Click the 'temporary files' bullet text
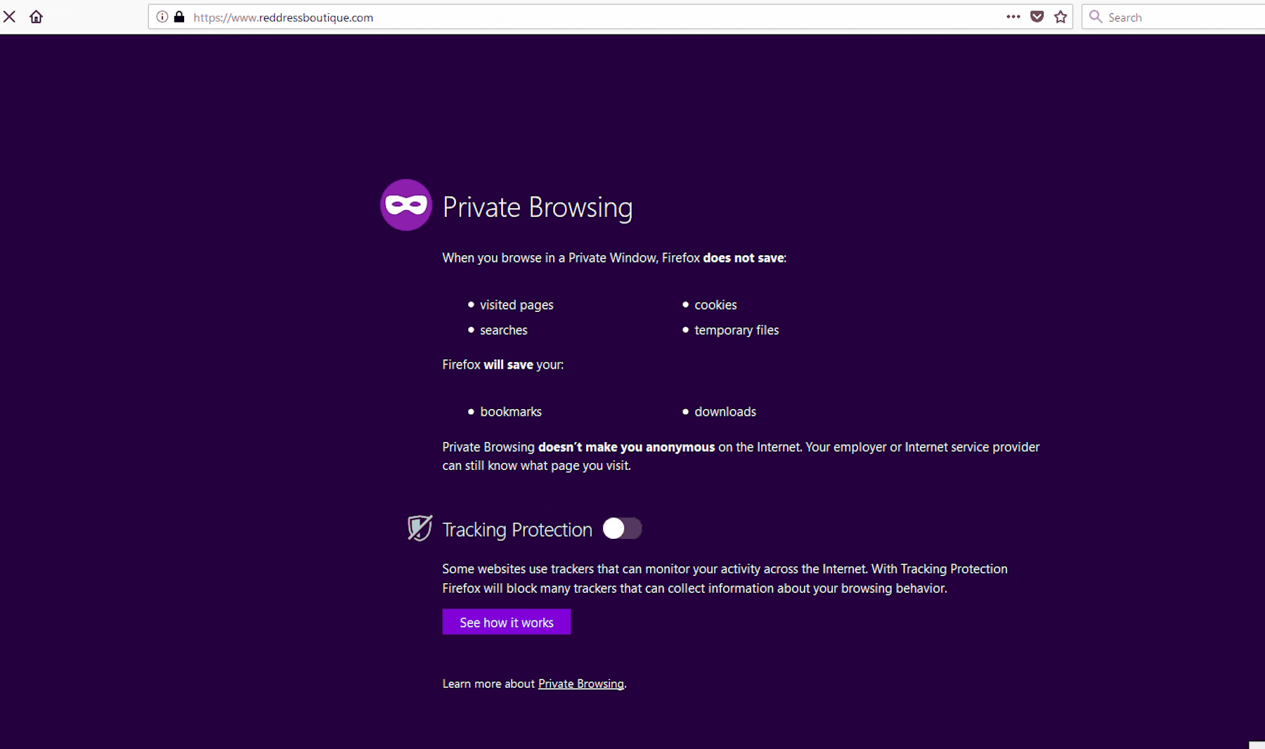 click(x=737, y=330)
